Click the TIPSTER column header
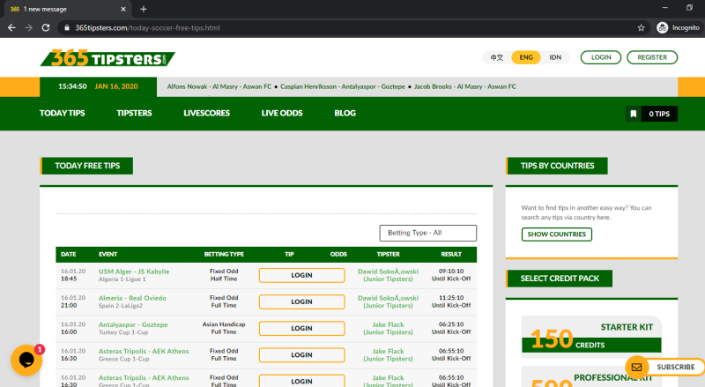The height and width of the screenshot is (387, 705). coord(388,255)
